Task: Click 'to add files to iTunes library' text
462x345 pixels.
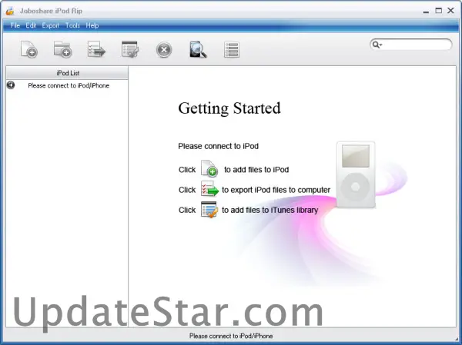Action: pyautogui.click(x=270, y=210)
